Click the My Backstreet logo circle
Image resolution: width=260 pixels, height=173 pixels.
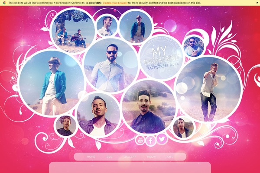click(x=161, y=58)
